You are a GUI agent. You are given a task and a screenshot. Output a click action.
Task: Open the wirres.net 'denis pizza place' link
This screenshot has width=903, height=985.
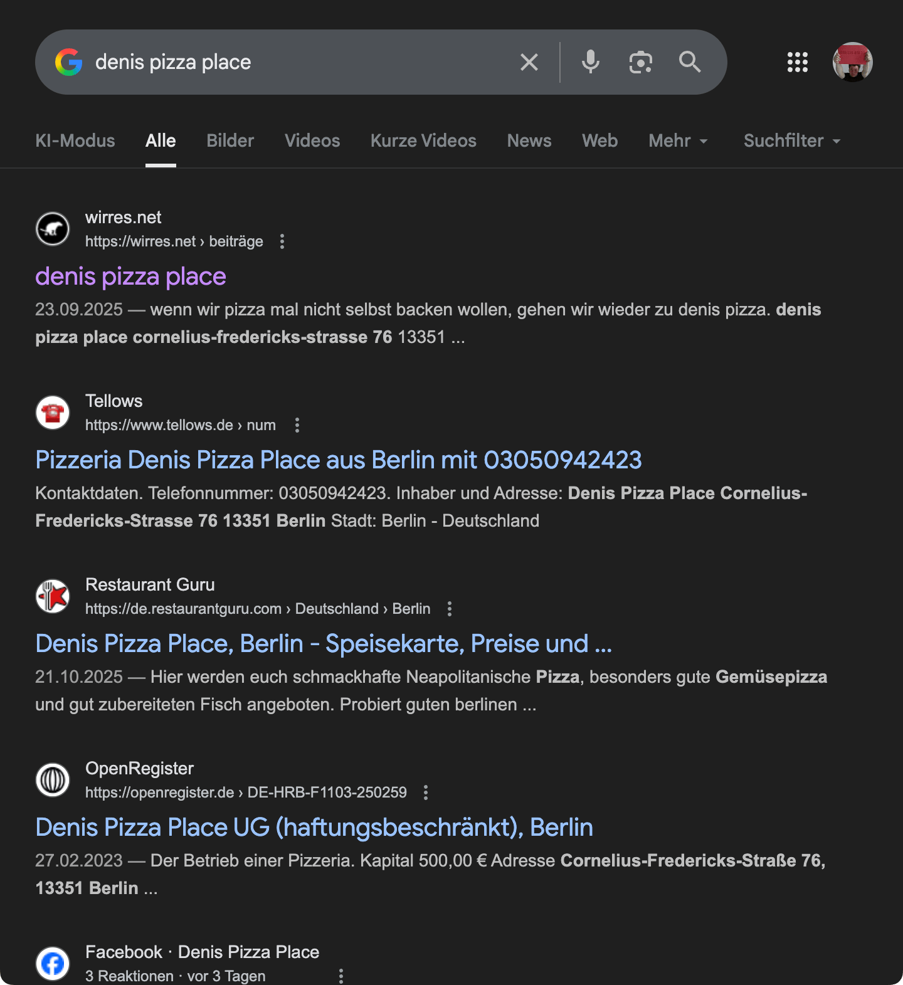pyautogui.click(x=130, y=277)
